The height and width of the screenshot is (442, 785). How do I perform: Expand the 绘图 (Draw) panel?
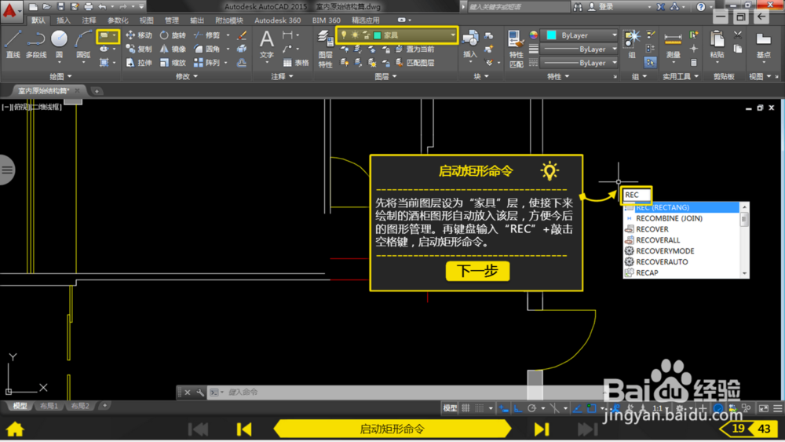pos(60,76)
